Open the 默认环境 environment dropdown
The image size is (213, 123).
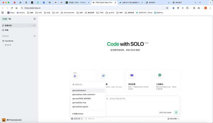[x=173, y=118]
